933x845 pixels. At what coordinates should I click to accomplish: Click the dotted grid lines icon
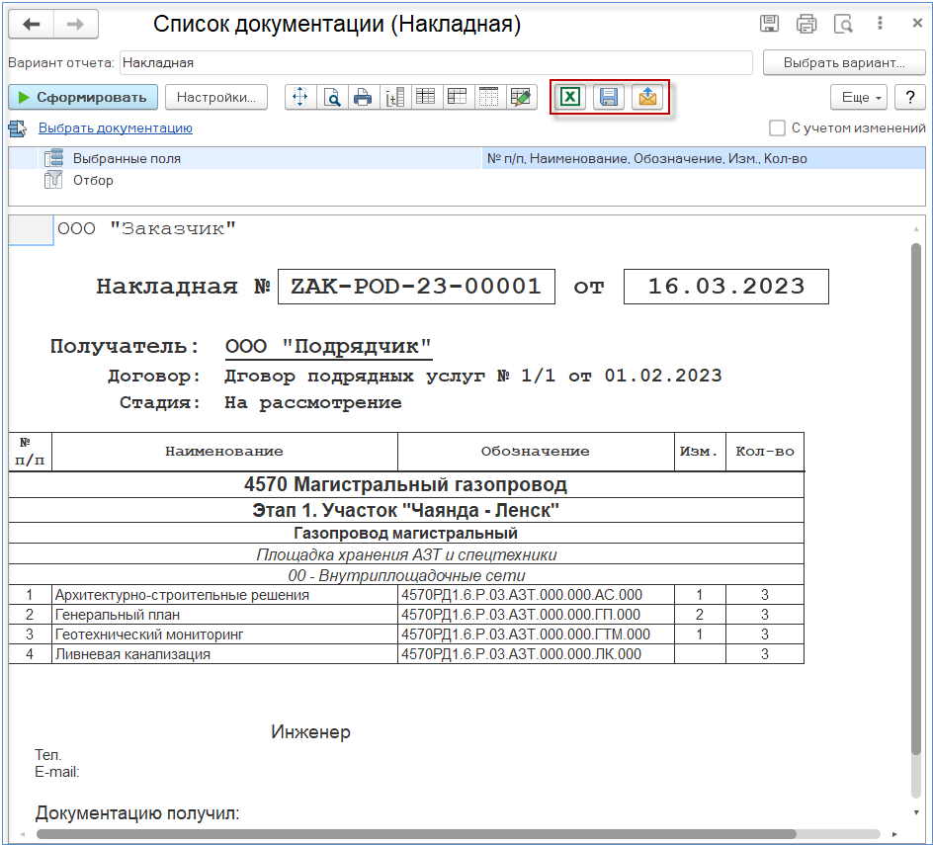click(x=489, y=97)
